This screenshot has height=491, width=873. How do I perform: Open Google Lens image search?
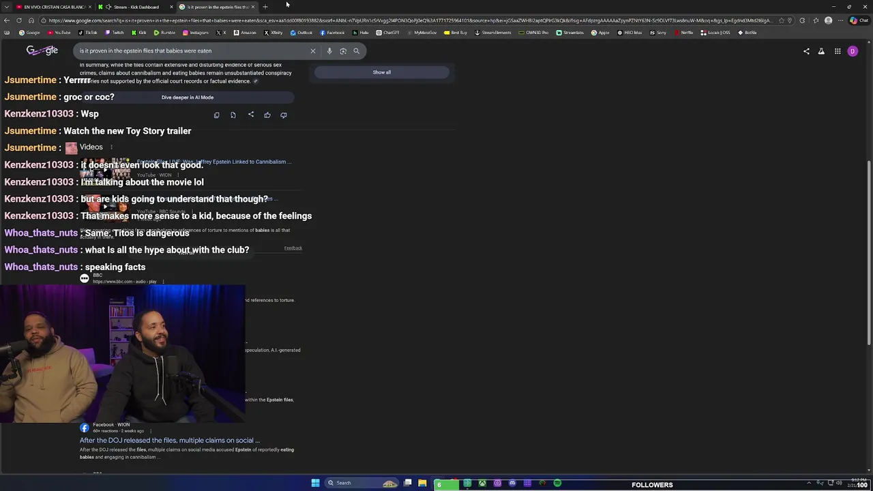(343, 51)
